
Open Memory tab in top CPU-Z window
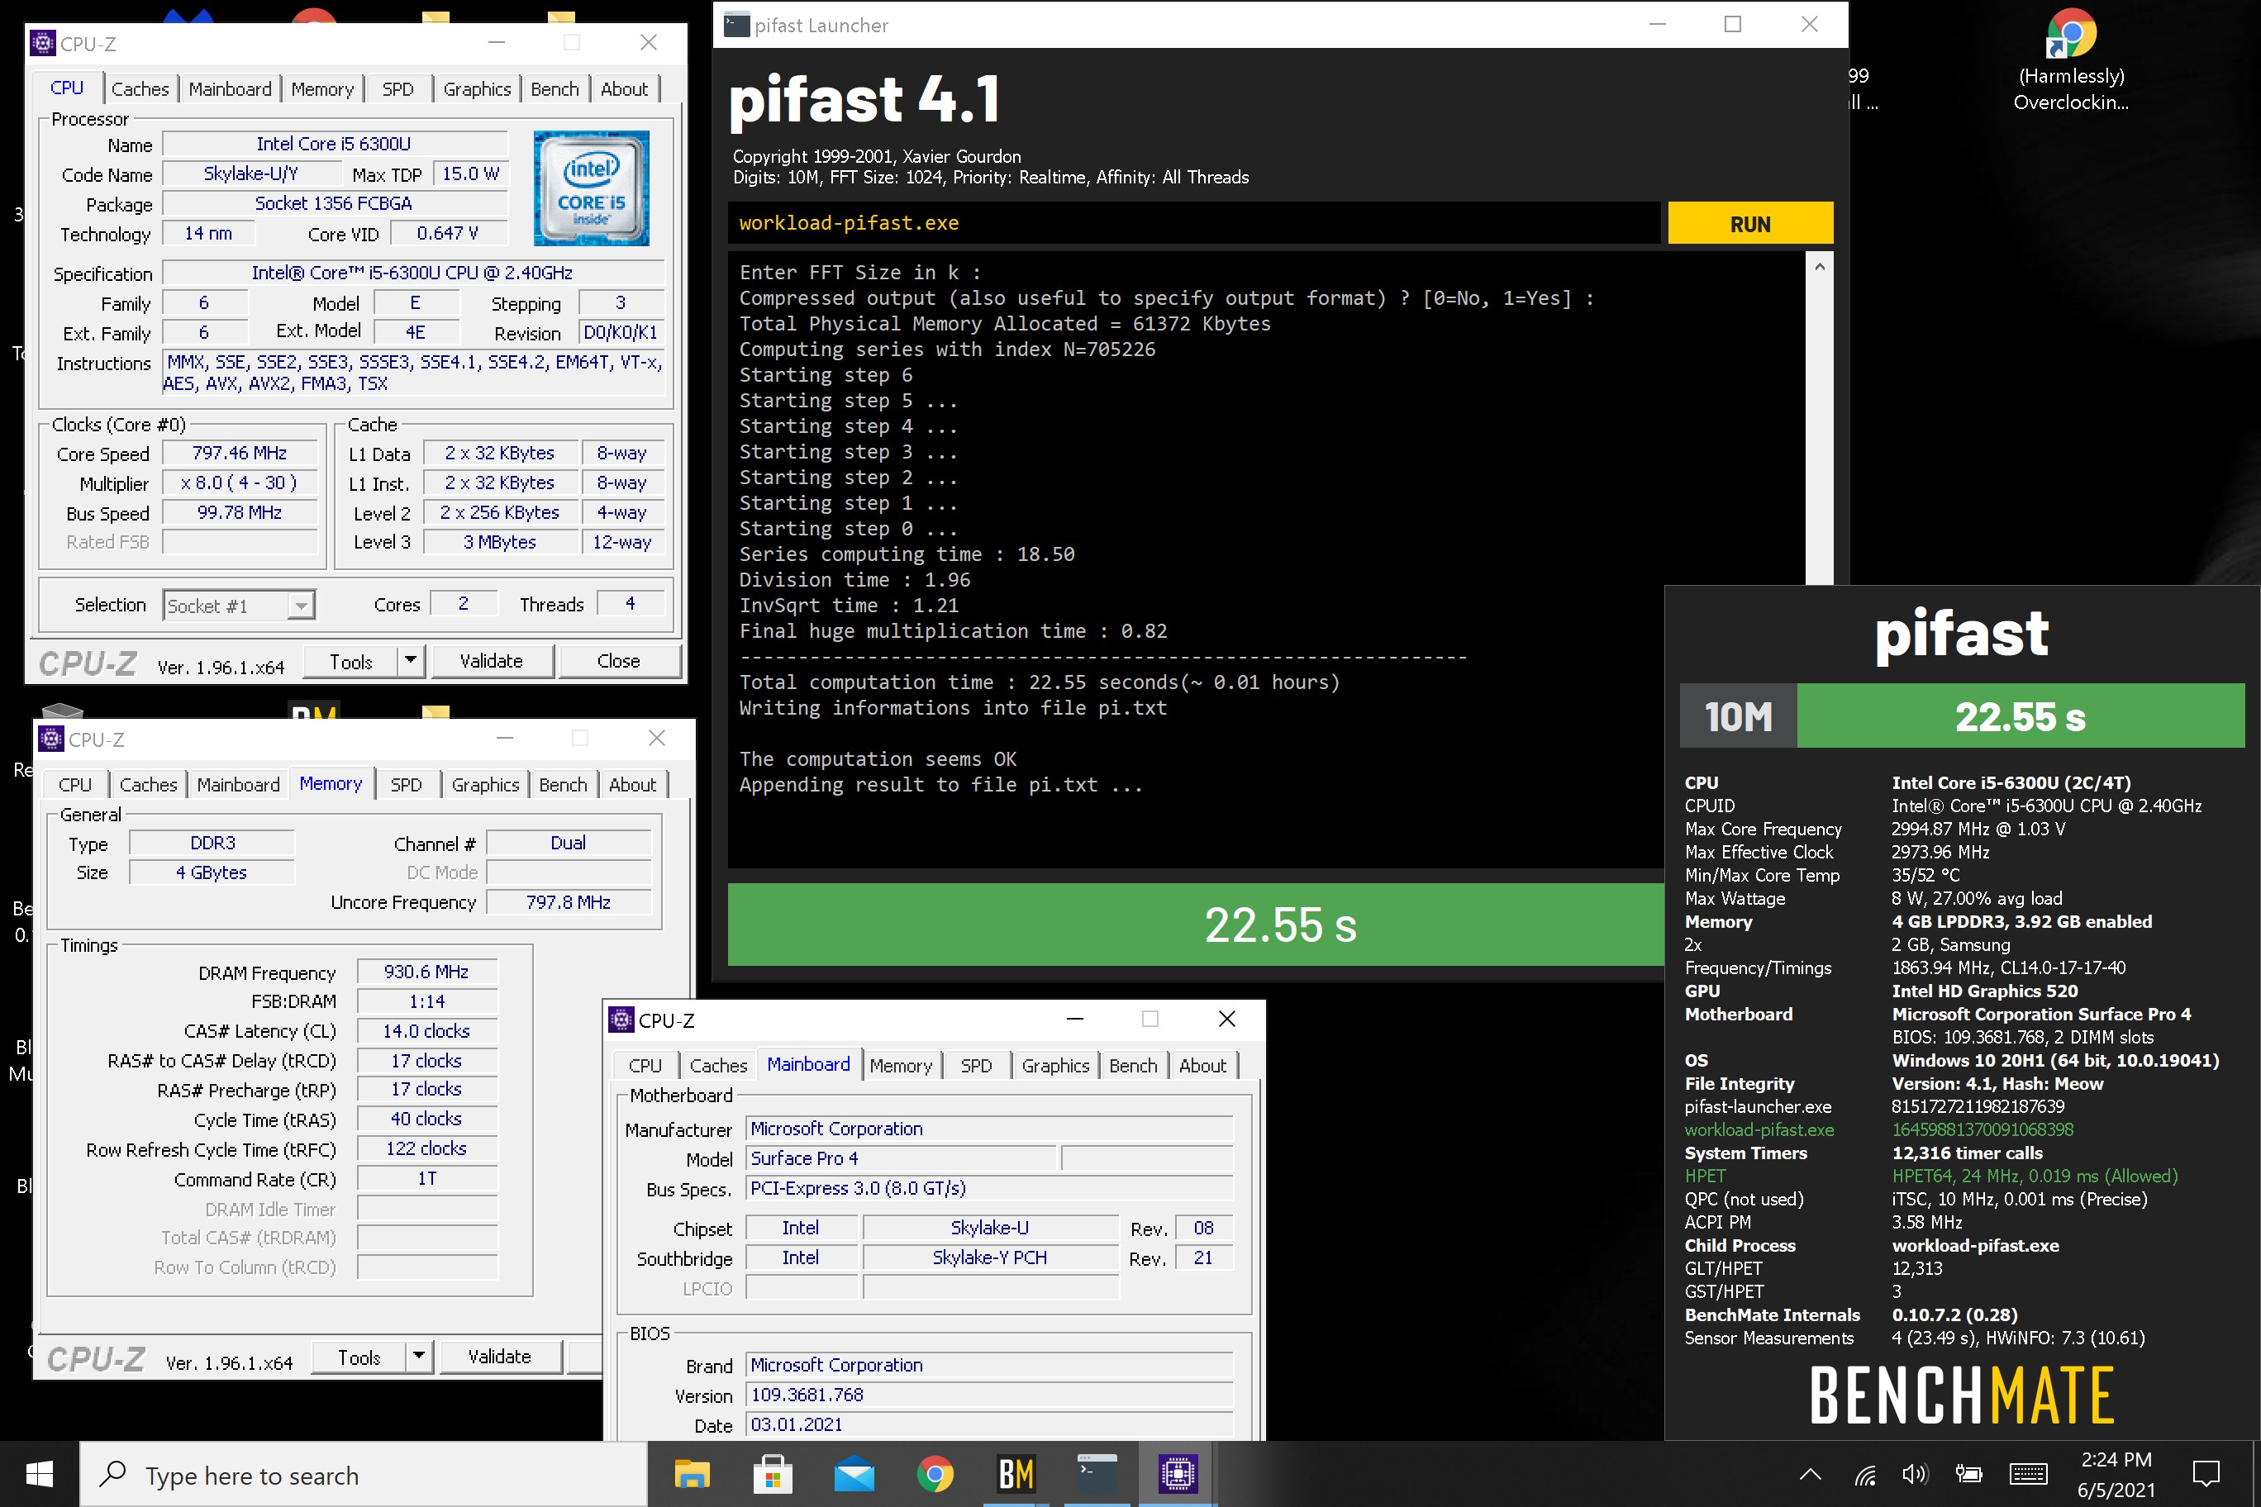point(322,89)
